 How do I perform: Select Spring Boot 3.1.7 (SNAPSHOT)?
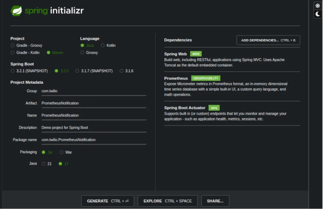[x=94, y=71]
